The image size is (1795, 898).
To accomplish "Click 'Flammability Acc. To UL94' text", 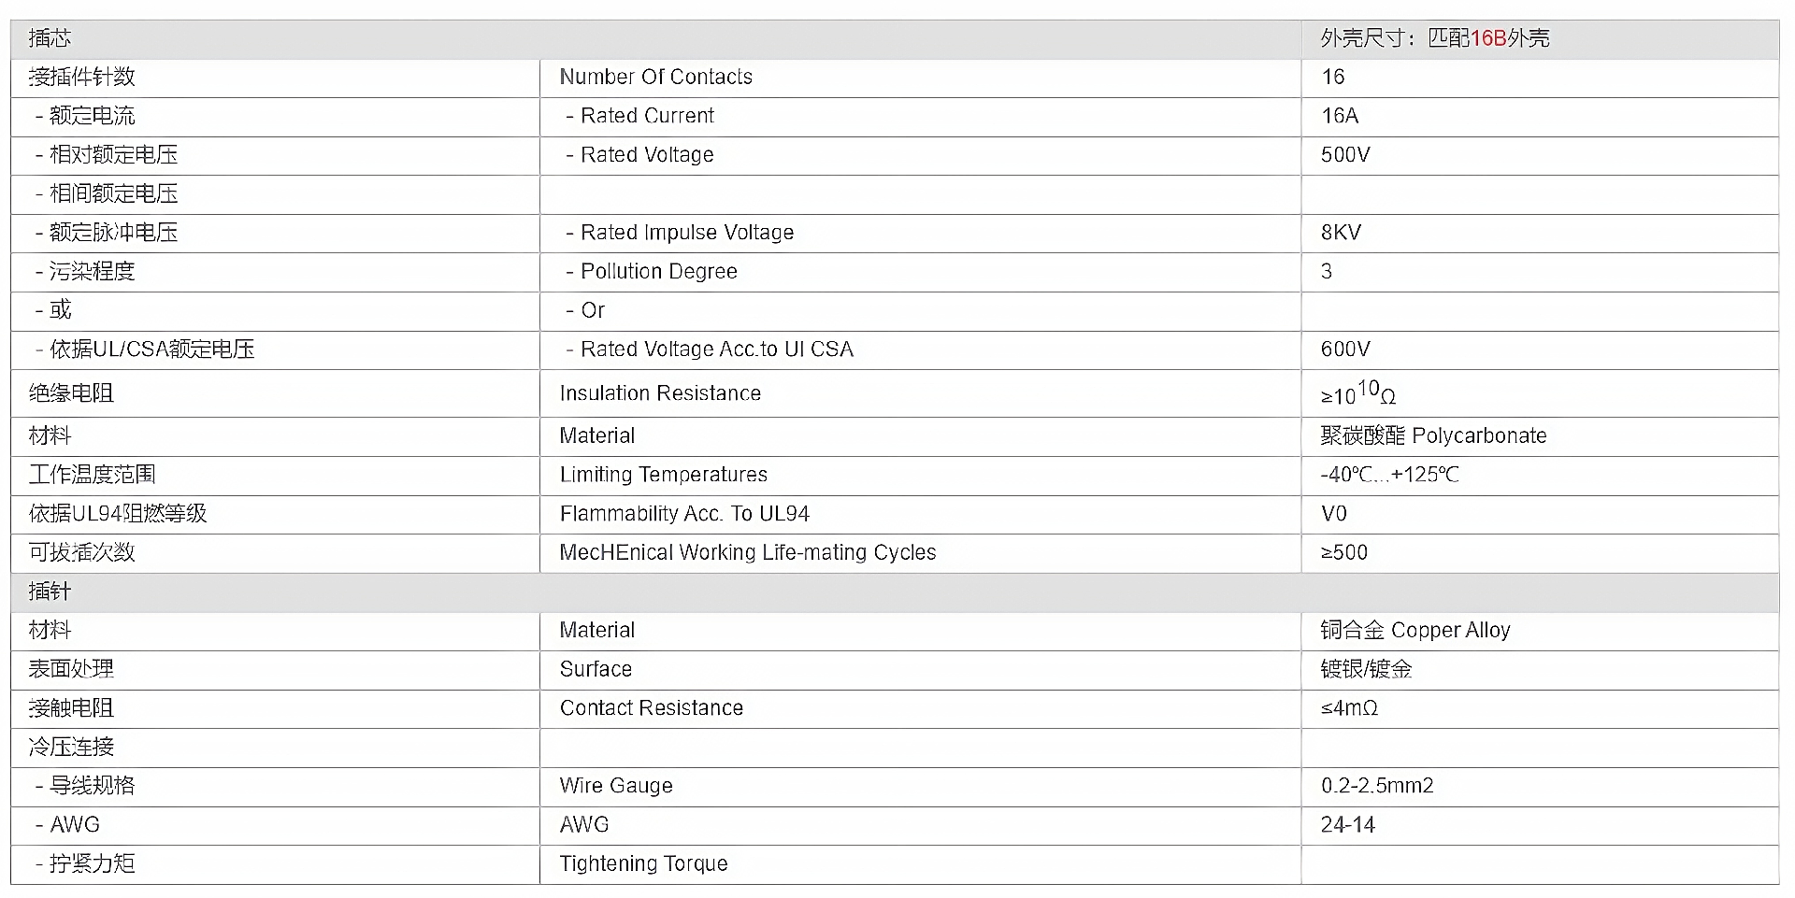I will pyautogui.click(x=684, y=514).
